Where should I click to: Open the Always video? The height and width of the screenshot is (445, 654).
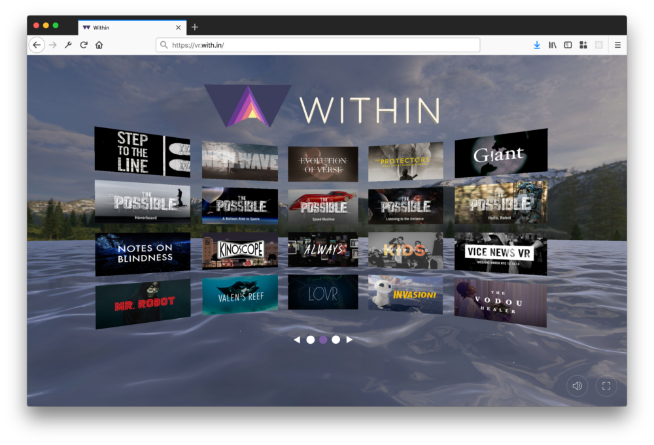[323, 249]
